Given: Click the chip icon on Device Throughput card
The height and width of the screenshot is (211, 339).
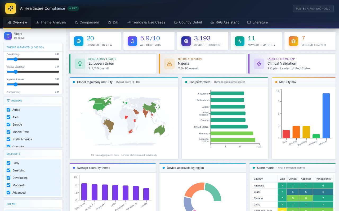Looking at the screenshot, I should click(186, 41).
